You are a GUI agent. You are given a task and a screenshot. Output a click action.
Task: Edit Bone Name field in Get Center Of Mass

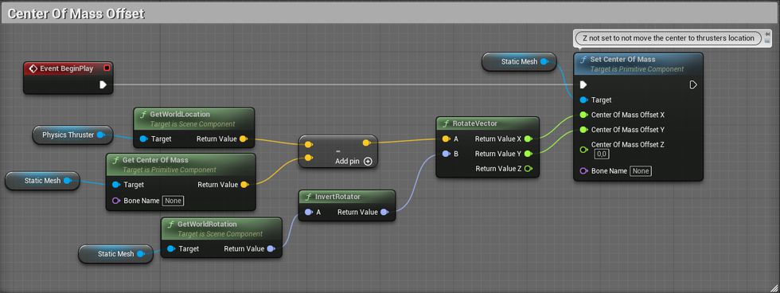point(174,201)
